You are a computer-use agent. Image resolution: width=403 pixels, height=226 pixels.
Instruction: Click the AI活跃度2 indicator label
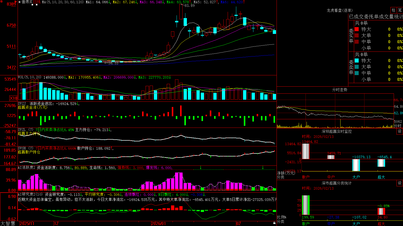26,167
